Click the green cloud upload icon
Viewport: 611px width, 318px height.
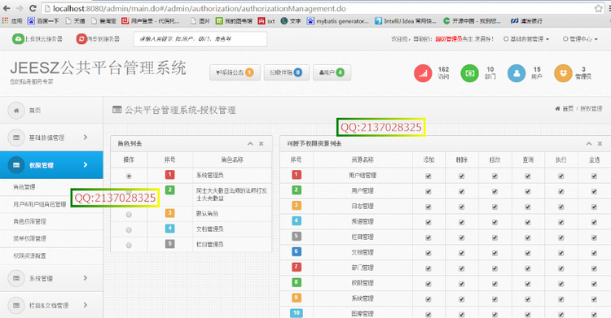coord(18,38)
